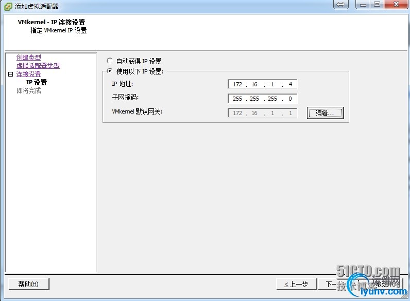Click the double-arrow button in title bar
410x301 pixels.
(x=340, y=5)
